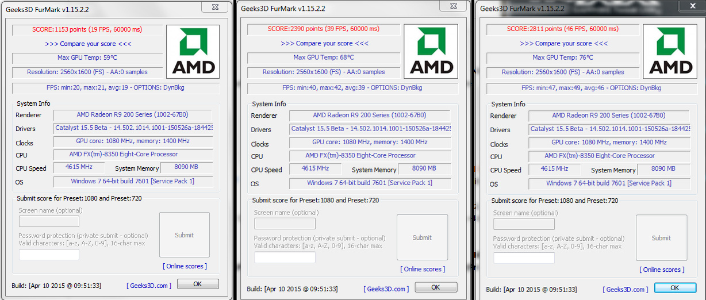The height and width of the screenshot is (300, 706).
Task: Visit Geeks3D.com link in the 2811-point window
Action: (x=626, y=290)
